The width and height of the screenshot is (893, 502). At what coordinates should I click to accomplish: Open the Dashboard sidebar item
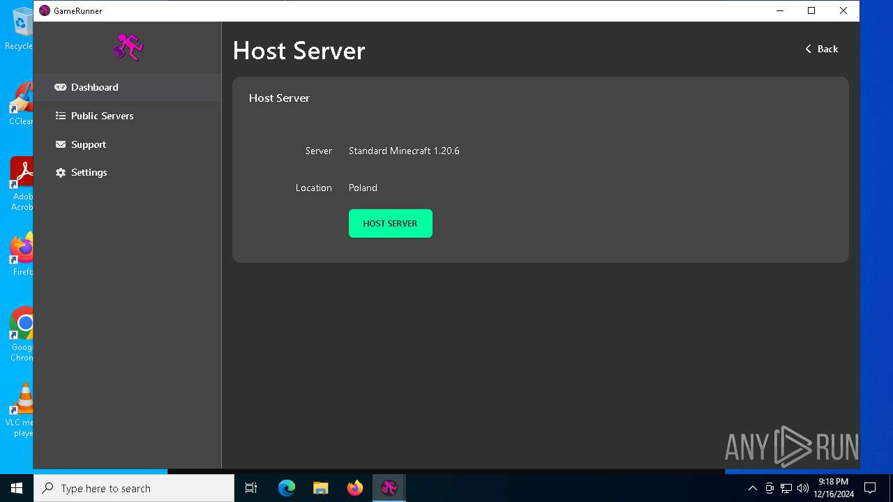pos(128,87)
